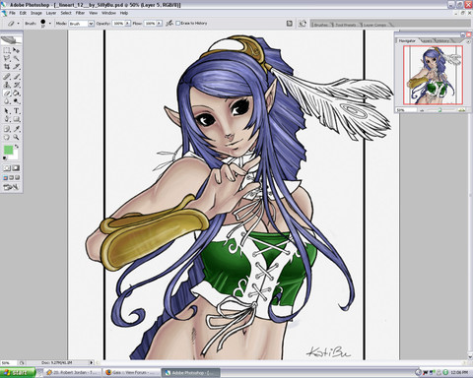Click Navigator zoom out button
This screenshot has height=378, width=473.
point(422,110)
